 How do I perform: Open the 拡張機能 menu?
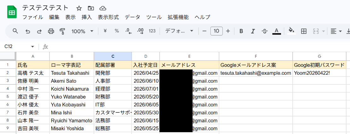[x=178, y=17]
